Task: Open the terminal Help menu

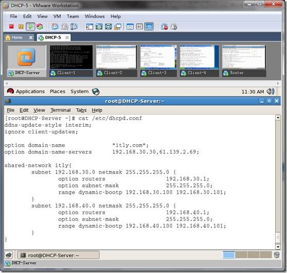Action: coord(97,110)
